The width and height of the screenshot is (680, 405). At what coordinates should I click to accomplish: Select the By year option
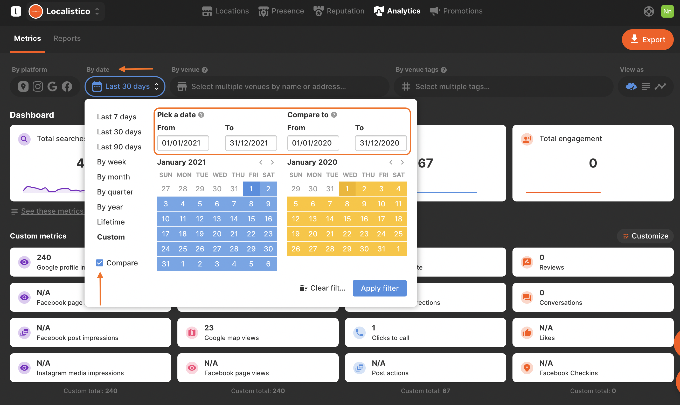110,207
